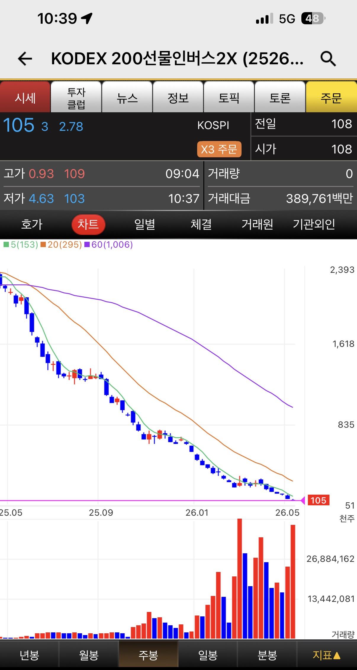Tap the 835 price axis label

coord(346,425)
